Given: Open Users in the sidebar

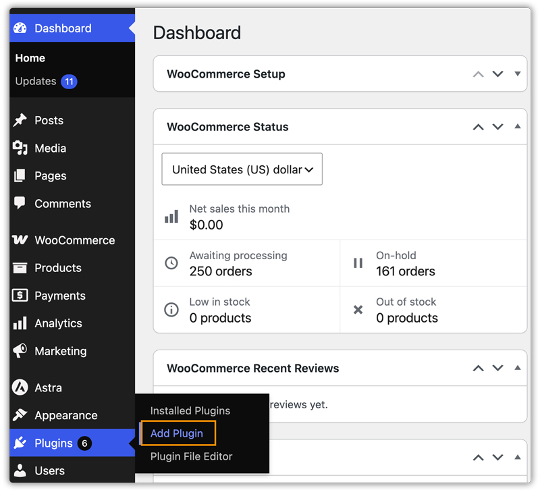Looking at the screenshot, I should pyautogui.click(x=49, y=470).
